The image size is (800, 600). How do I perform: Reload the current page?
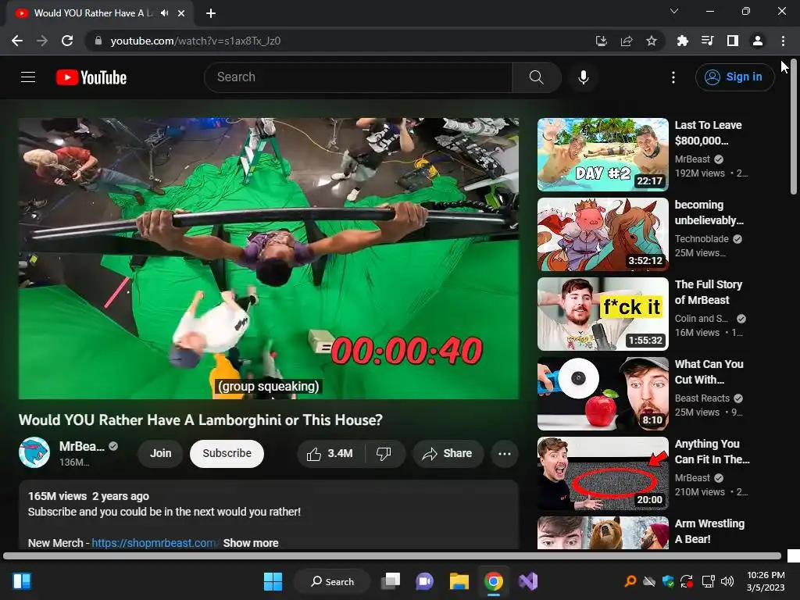[67, 41]
